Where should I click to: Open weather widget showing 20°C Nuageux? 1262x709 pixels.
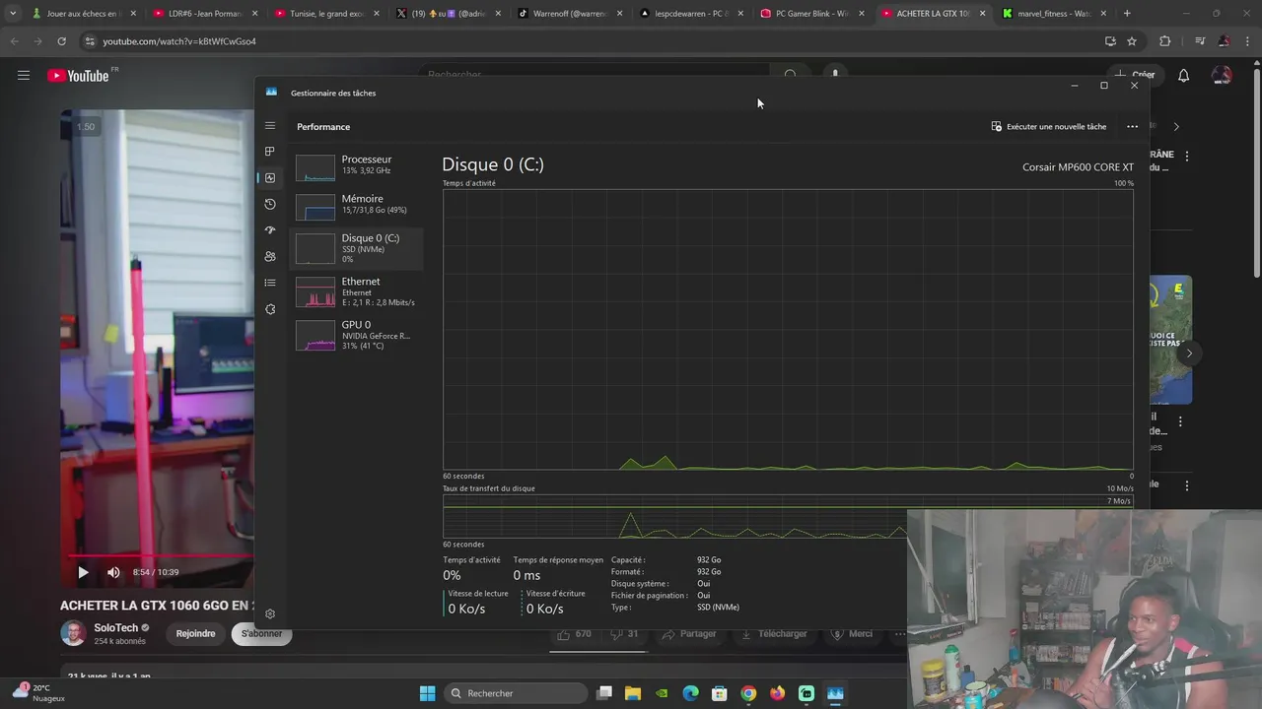coord(39,692)
